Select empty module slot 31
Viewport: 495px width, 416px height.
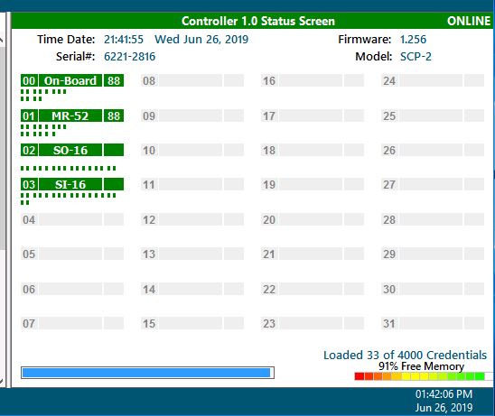433,323
